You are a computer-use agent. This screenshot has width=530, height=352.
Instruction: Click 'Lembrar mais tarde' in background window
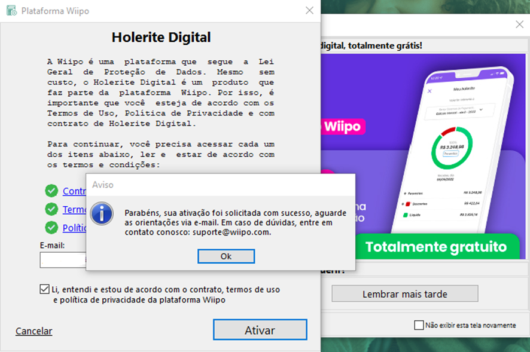point(405,293)
